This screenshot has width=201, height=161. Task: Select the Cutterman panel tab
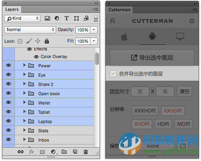119,10
